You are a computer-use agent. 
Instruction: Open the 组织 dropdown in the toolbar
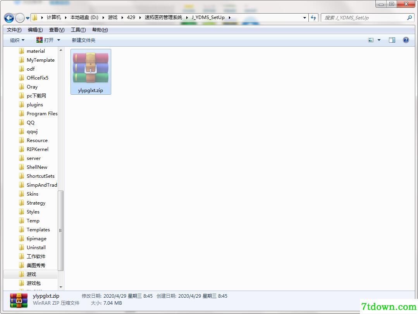click(x=17, y=40)
